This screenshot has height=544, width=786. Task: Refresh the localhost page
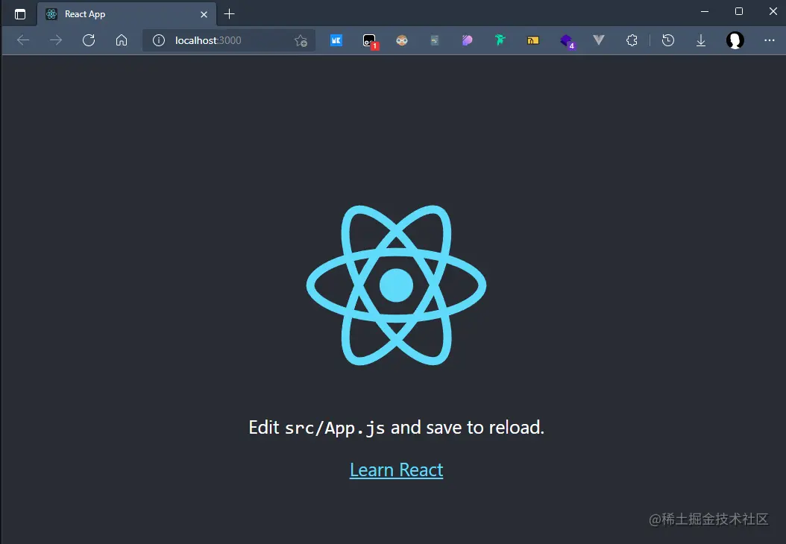pos(89,40)
